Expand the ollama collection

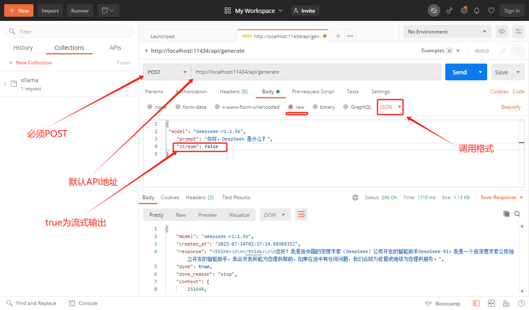(5, 84)
